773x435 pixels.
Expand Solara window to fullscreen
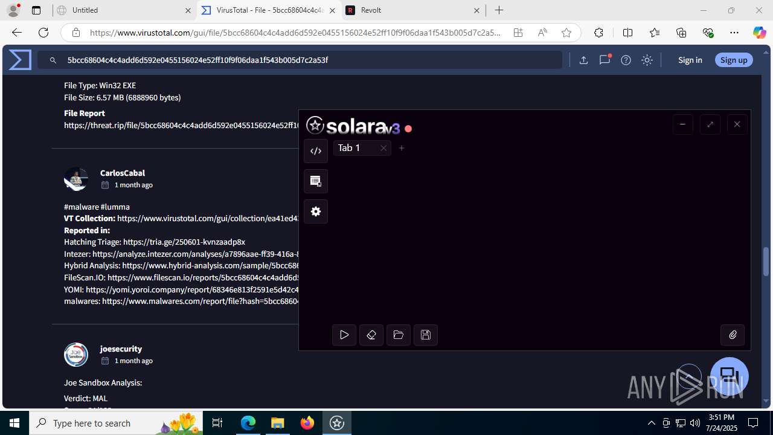point(710,124)
